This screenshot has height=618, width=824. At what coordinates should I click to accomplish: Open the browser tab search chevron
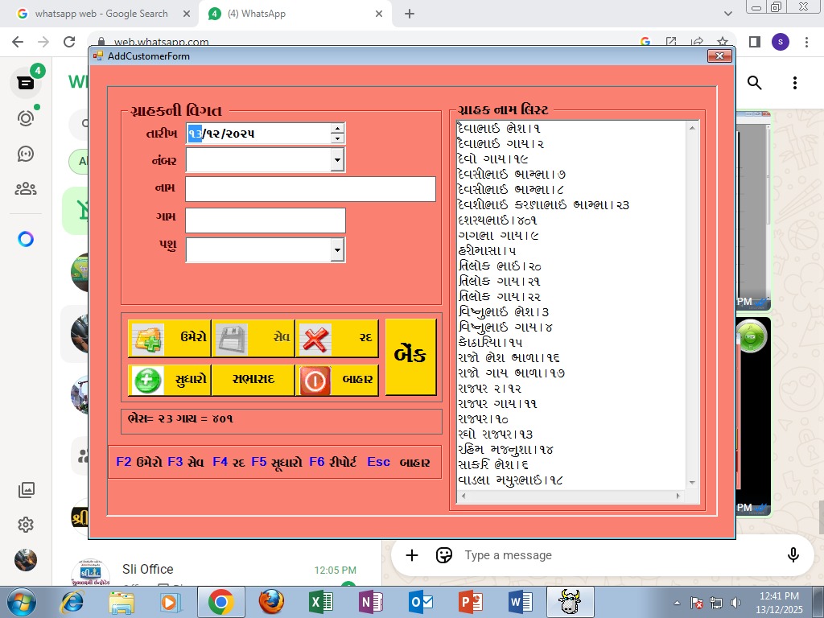pos(727,13)
